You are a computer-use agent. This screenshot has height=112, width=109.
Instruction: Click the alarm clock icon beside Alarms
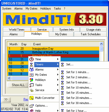click(x=32, y=70)
